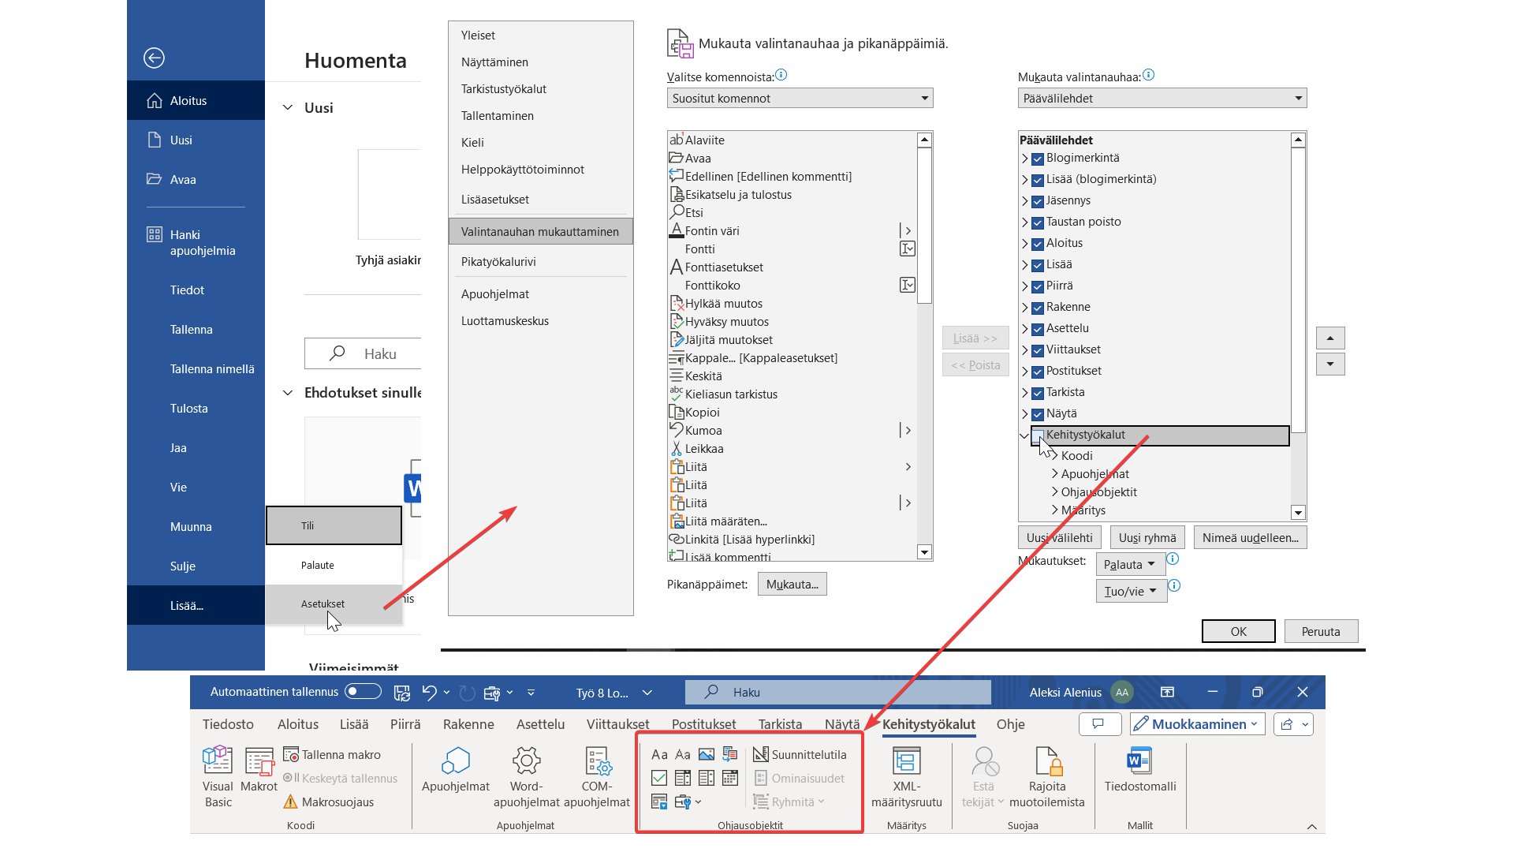This screenshot has width=1514, height=852.
Task: Click the COM-apuohjelmat icon
Action: (597, 760)
